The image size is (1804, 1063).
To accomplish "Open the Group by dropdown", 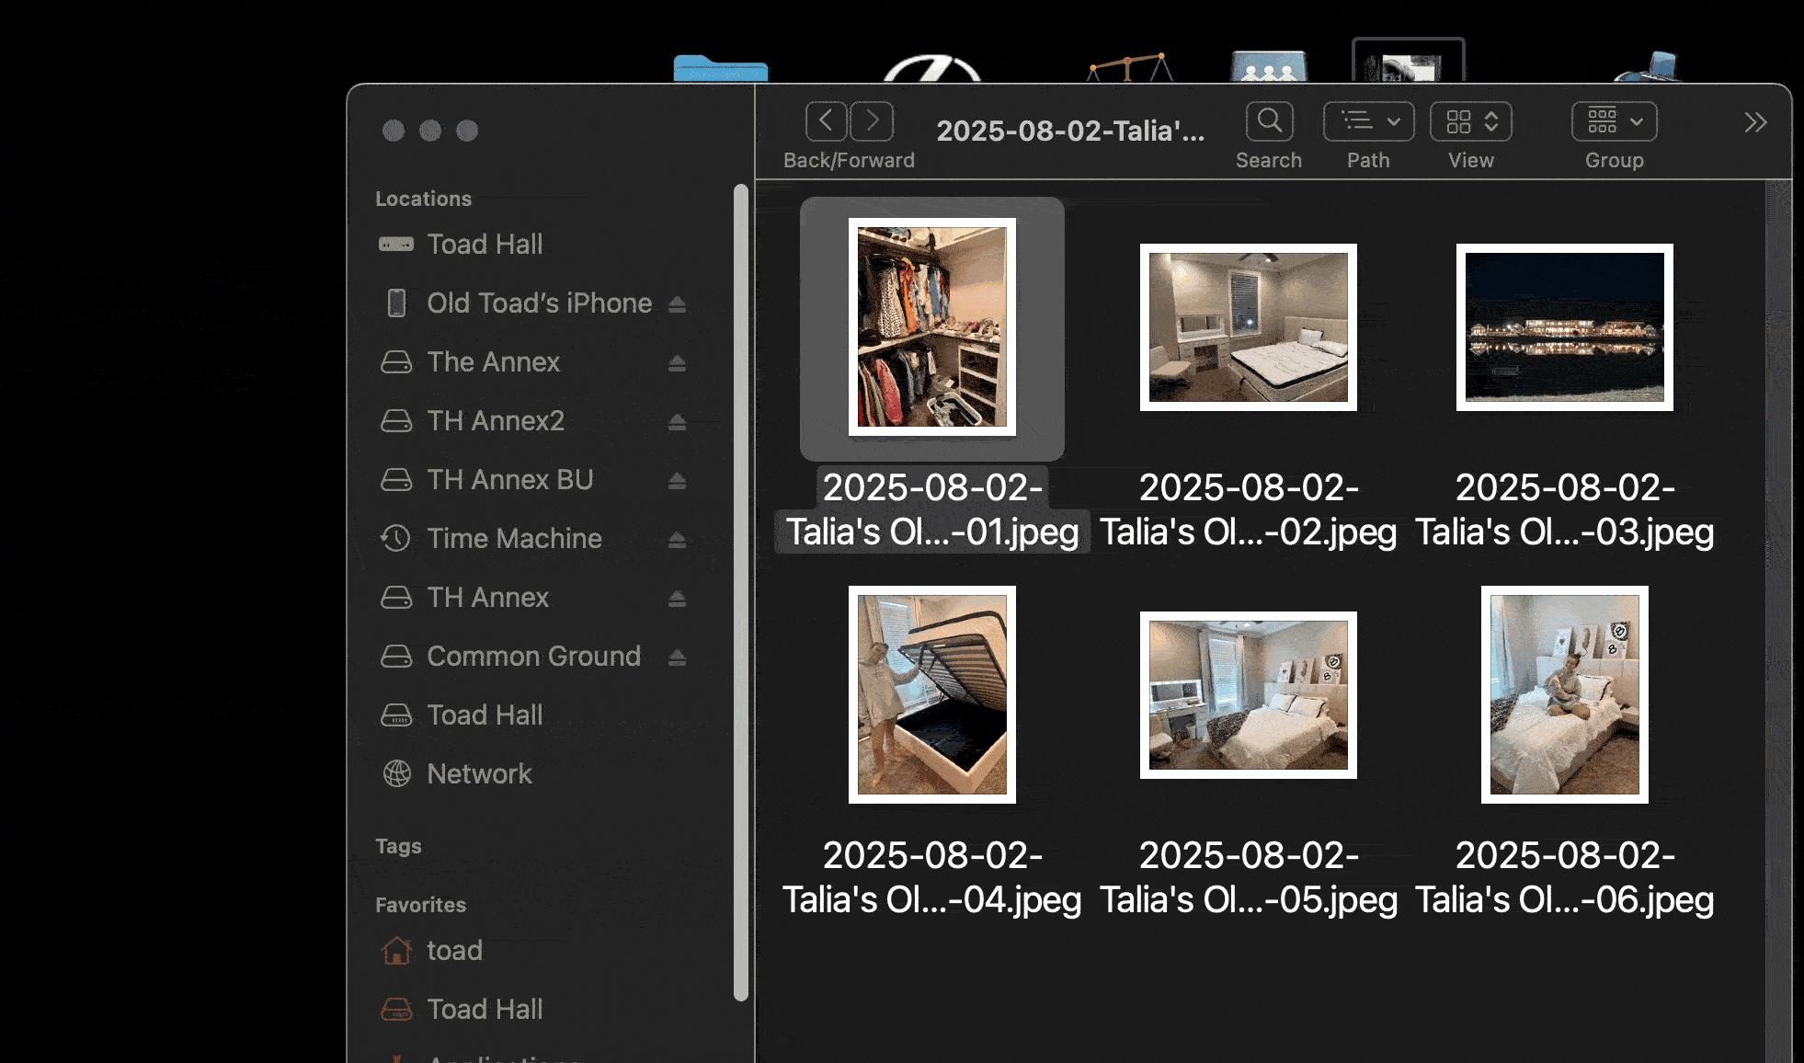I will [x=1614, y=120].
